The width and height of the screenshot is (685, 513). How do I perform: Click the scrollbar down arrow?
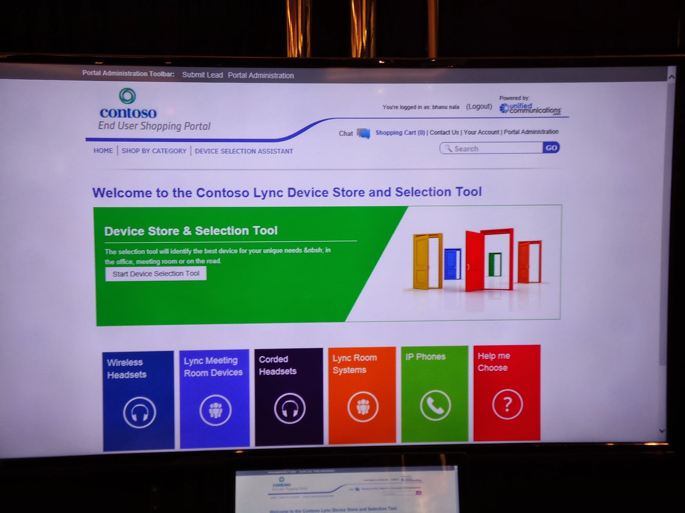[x=663, y=431]
